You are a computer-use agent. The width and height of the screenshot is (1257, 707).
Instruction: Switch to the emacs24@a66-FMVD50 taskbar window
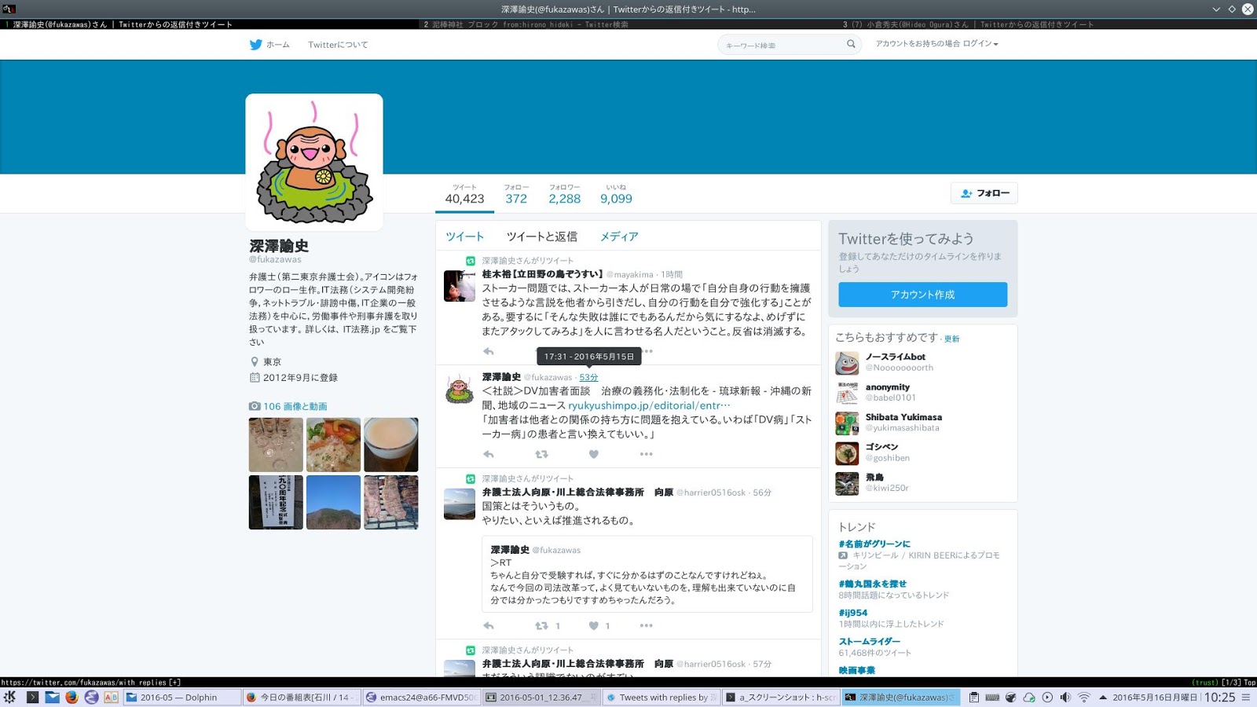coord(420,697)
